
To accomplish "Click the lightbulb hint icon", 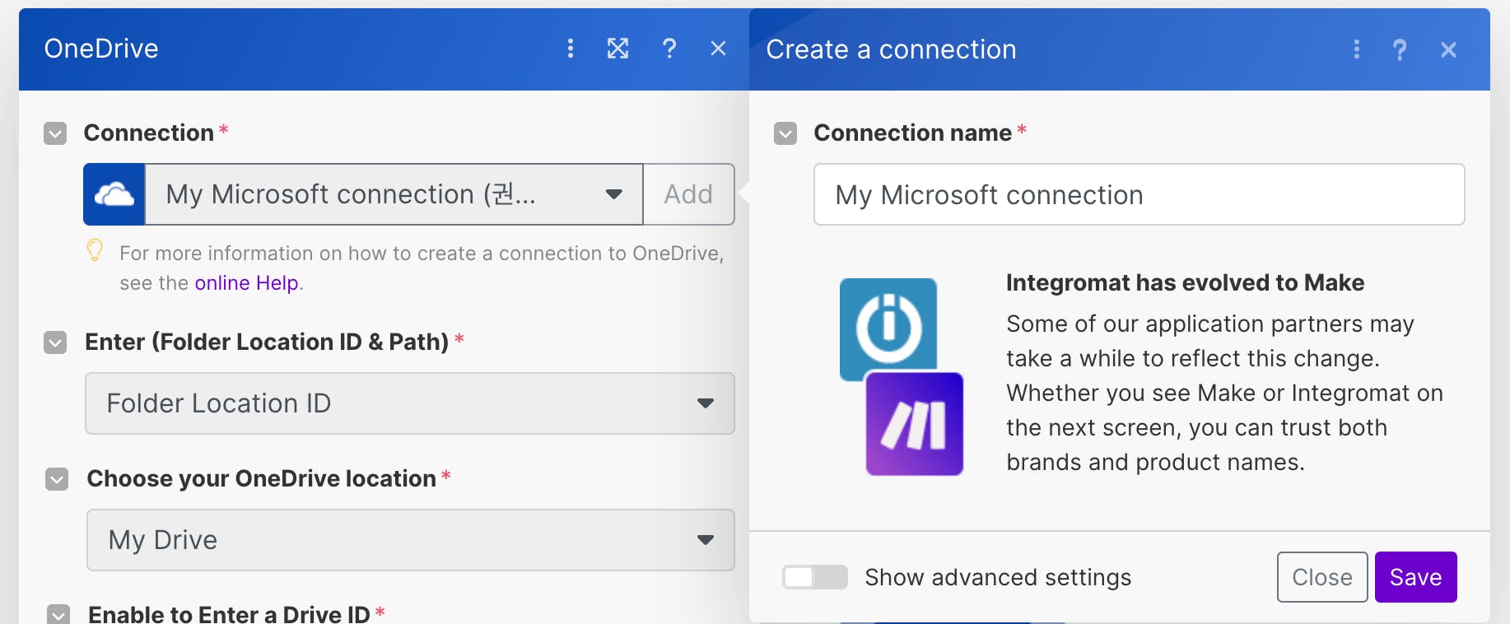I will pos(95,250).
